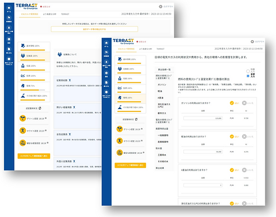This screenshot has height=217, width=276.
Task: Open the A重油 amount dropdown
Action: click(203, 185)
